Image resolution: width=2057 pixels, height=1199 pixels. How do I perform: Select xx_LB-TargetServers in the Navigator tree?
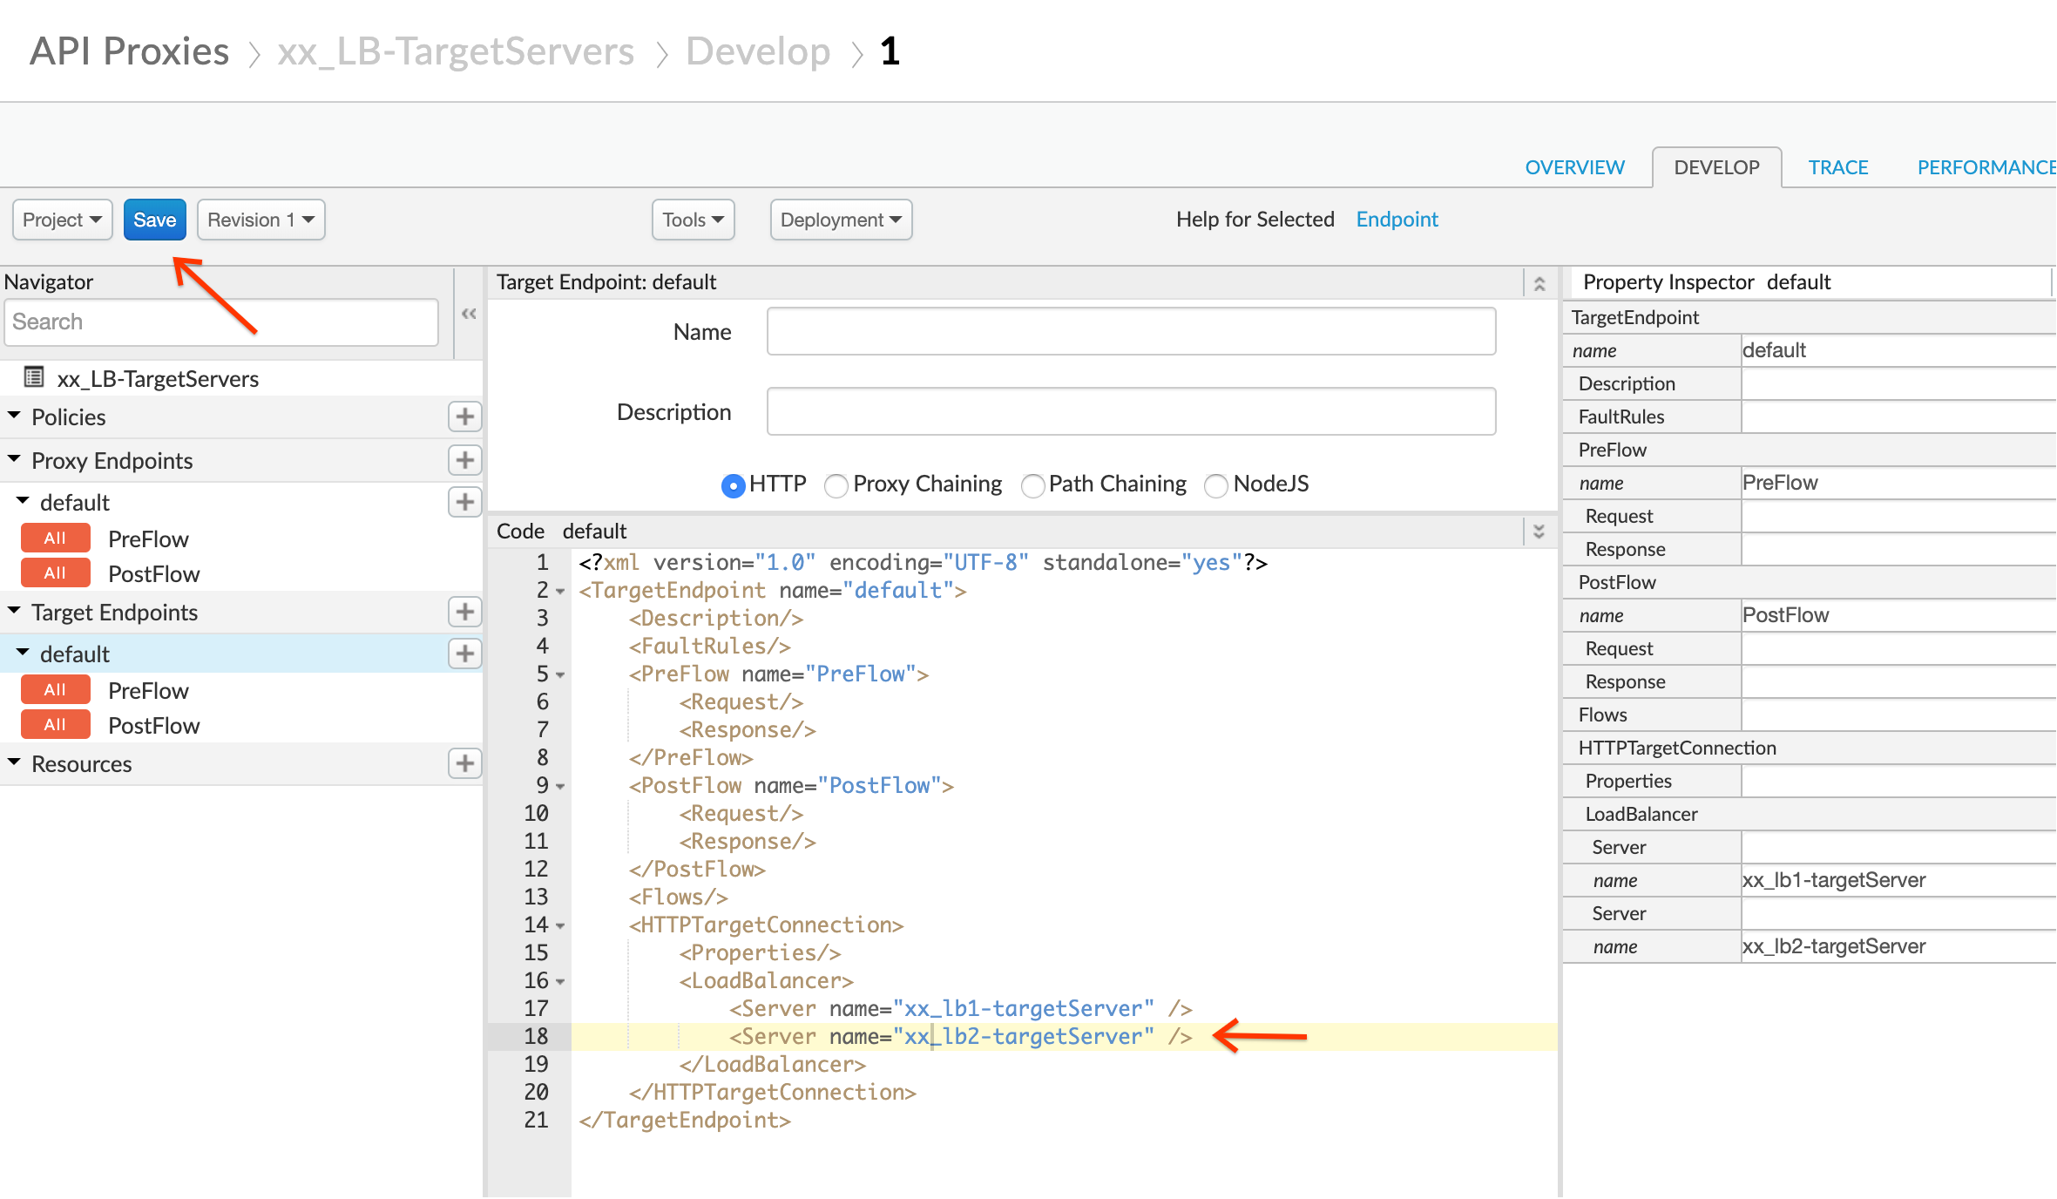click(x=158, y=378)
